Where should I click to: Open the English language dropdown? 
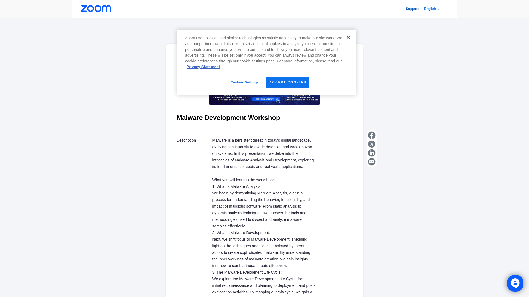coord(432,9)
